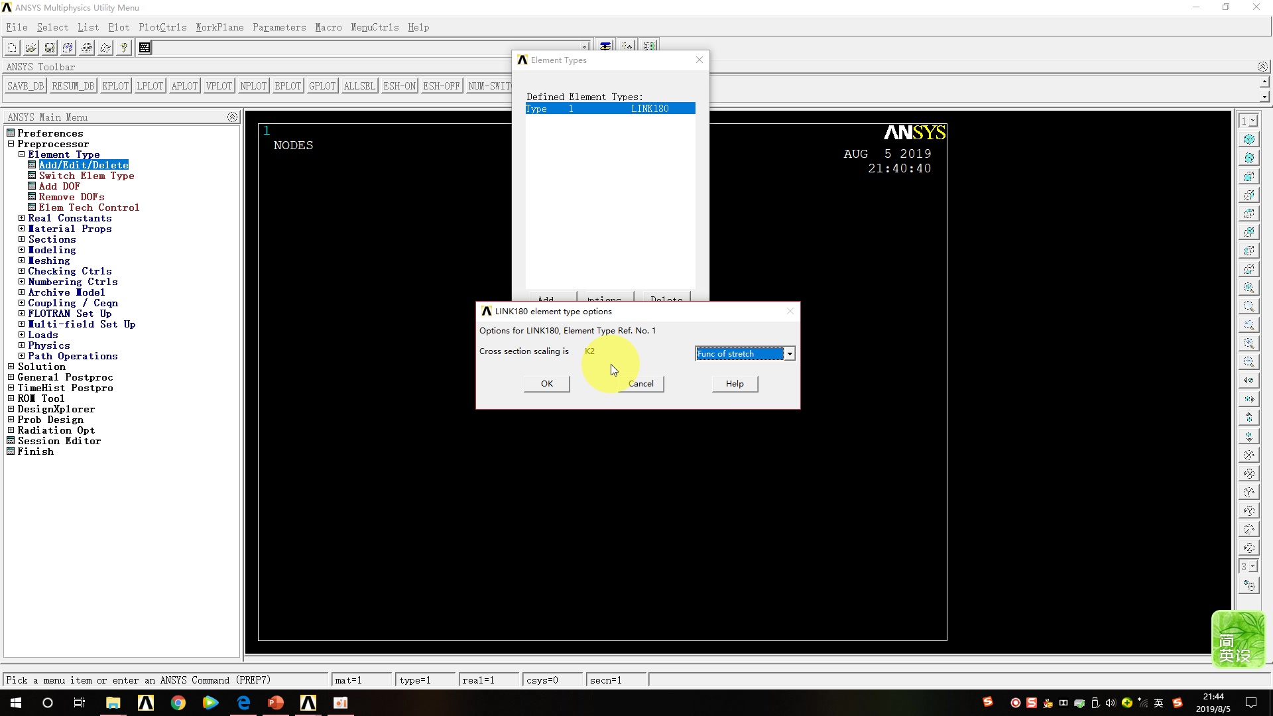The height and width of the screenshot is (716, 1273).
Task: Collapse the Preprocessor tree node
Action: (11, 144)
